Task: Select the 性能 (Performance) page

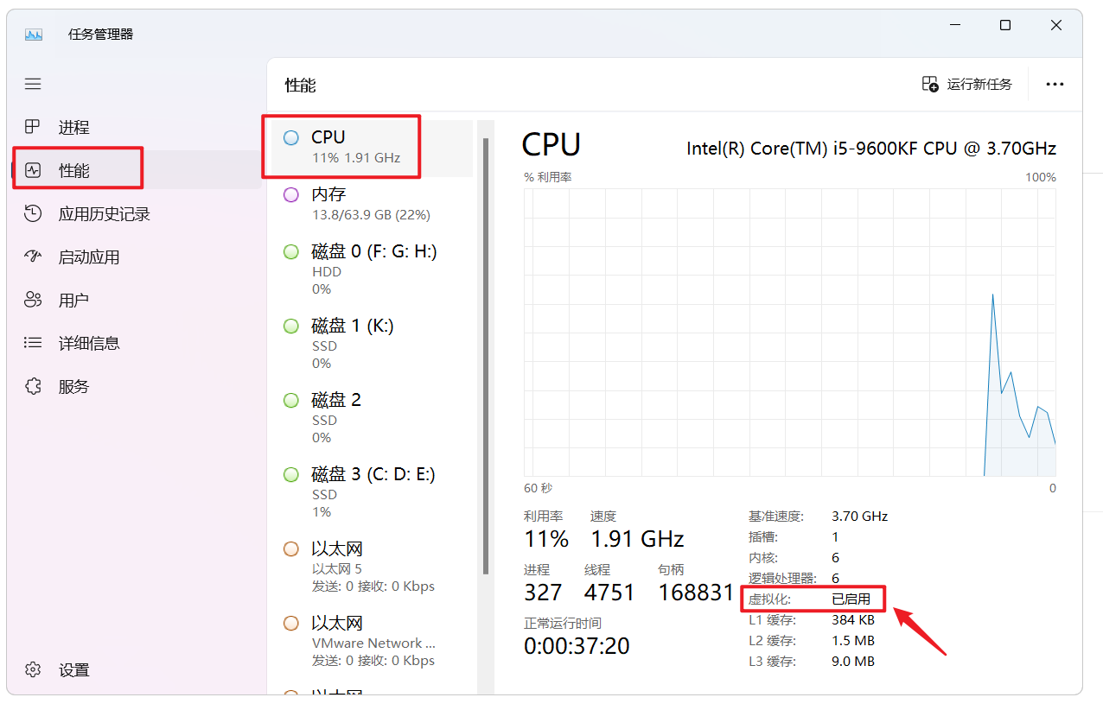Action: pos(135,170)
